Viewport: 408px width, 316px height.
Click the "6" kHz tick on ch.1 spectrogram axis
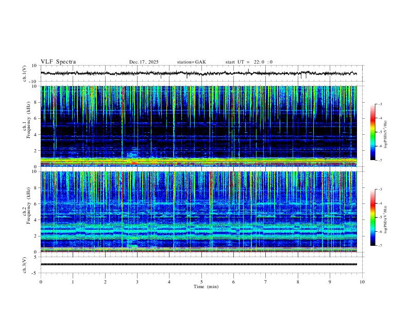(x=36, y=118)
